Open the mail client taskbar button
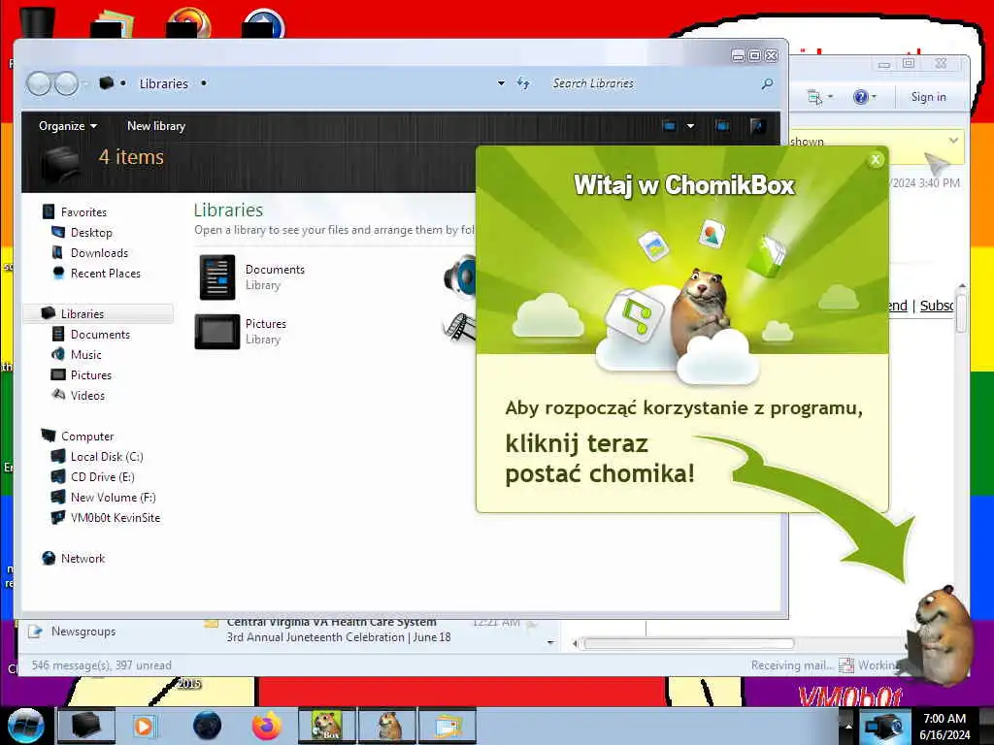The height and width of the screenshot is (745, 994). [x=447, y=726]
